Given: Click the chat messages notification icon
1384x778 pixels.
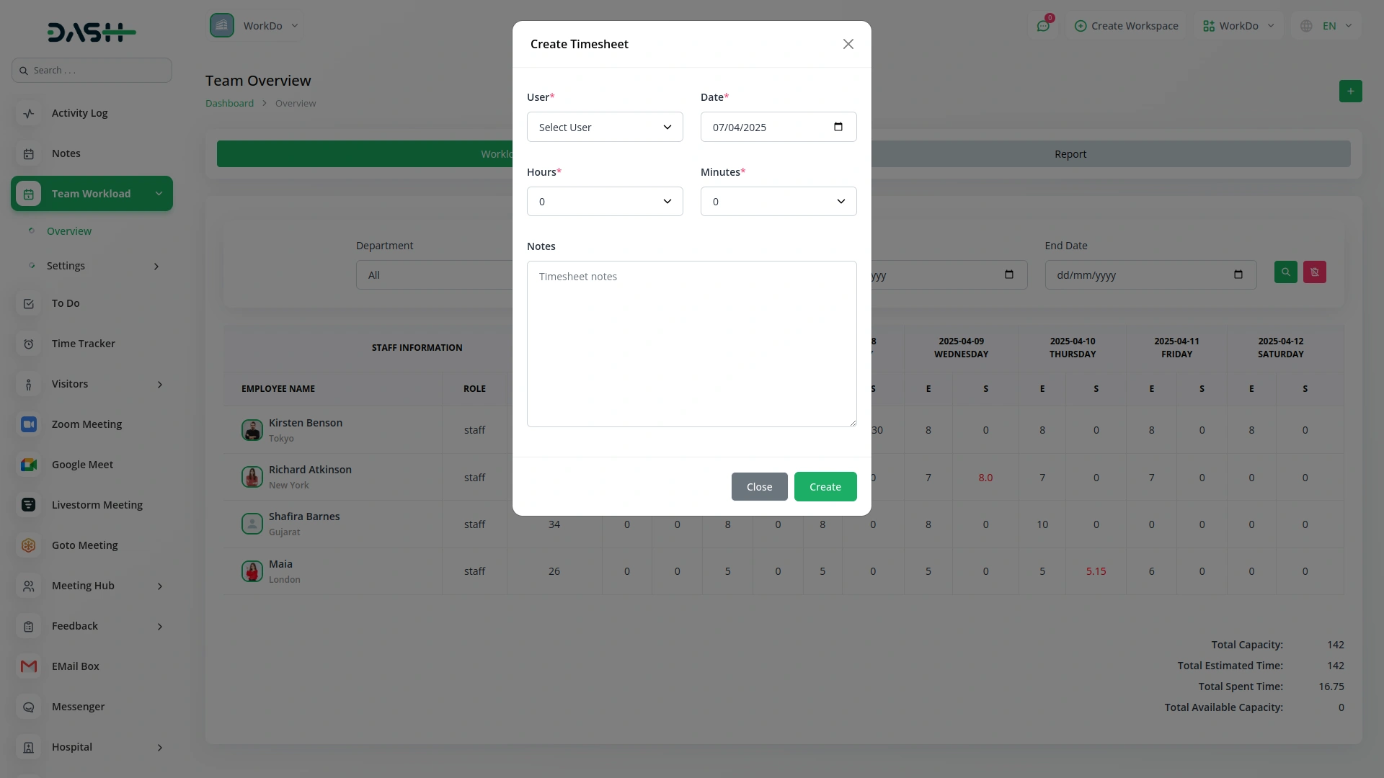Looking at the screenshot, I should tap(1042, 26).
